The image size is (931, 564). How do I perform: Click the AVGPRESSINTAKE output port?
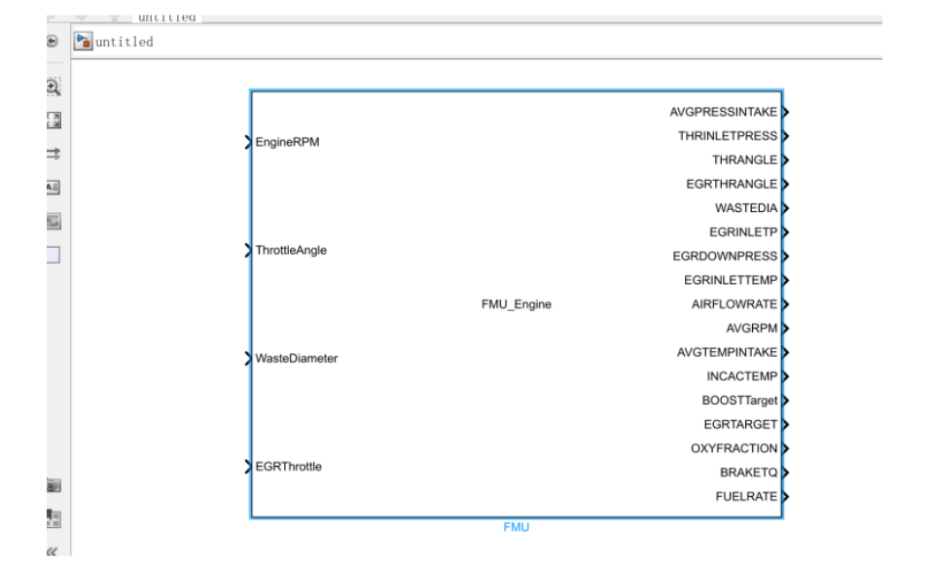coord(784,112)
